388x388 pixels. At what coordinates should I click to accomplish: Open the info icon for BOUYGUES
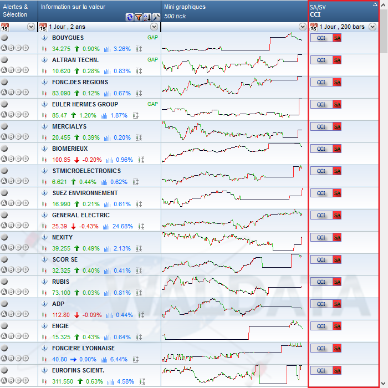point(44,38)
